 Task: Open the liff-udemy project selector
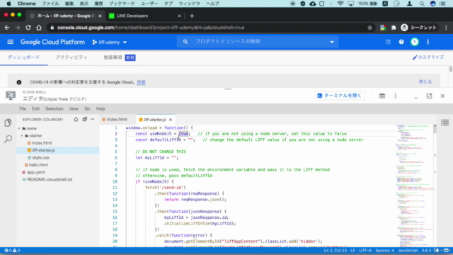(110, 42)
